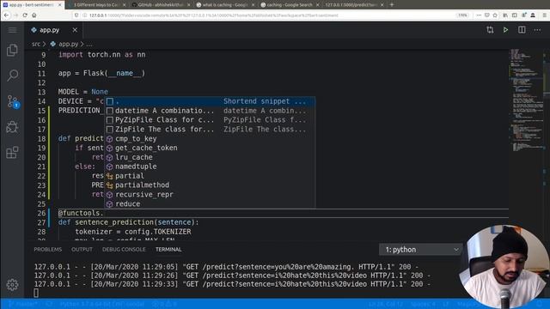The height and width of the screenshot is (309, 550).
Task: Click the src breadcrumb segment
Action: [36, 44]
